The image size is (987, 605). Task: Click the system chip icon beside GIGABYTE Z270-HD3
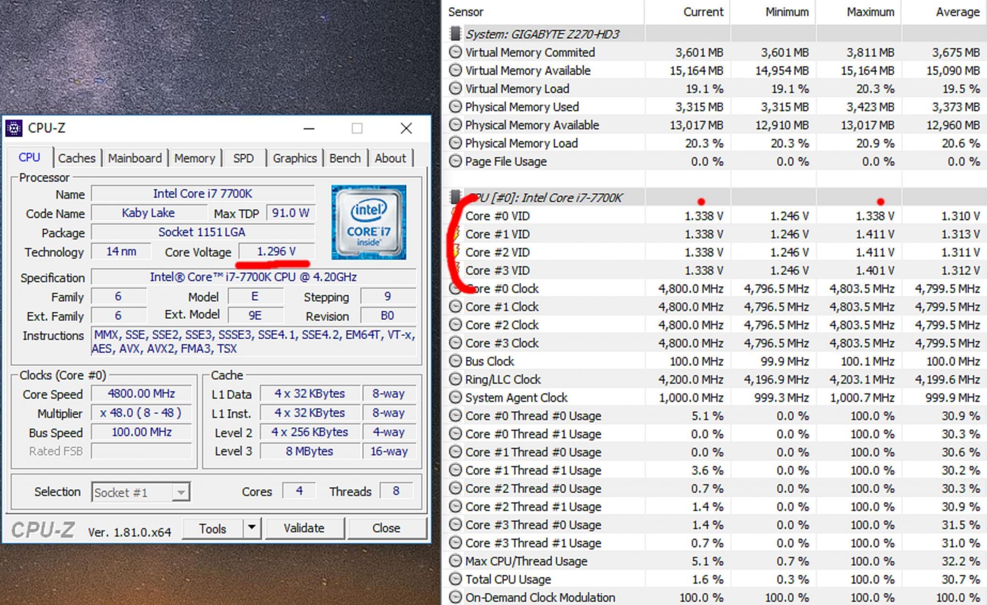[454, 34]
